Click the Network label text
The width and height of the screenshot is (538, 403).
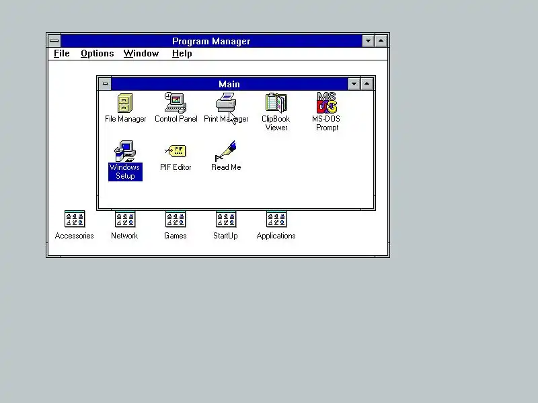(124, 236)
